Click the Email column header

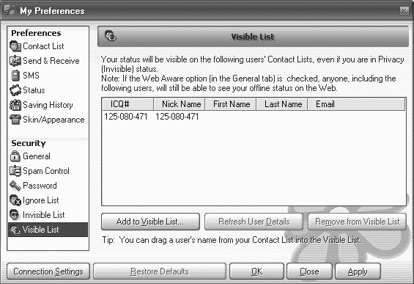356,104
